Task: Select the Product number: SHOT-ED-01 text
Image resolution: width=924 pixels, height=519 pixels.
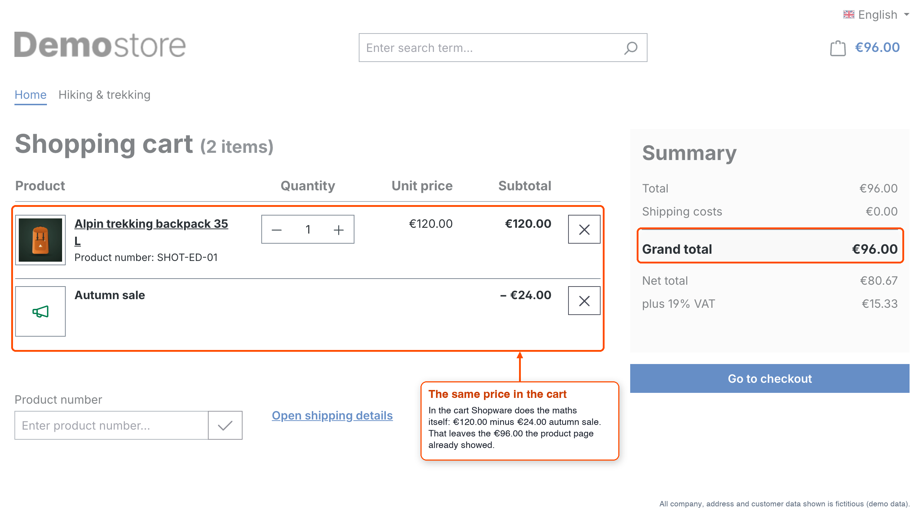Action: click(x=146, y=257)
